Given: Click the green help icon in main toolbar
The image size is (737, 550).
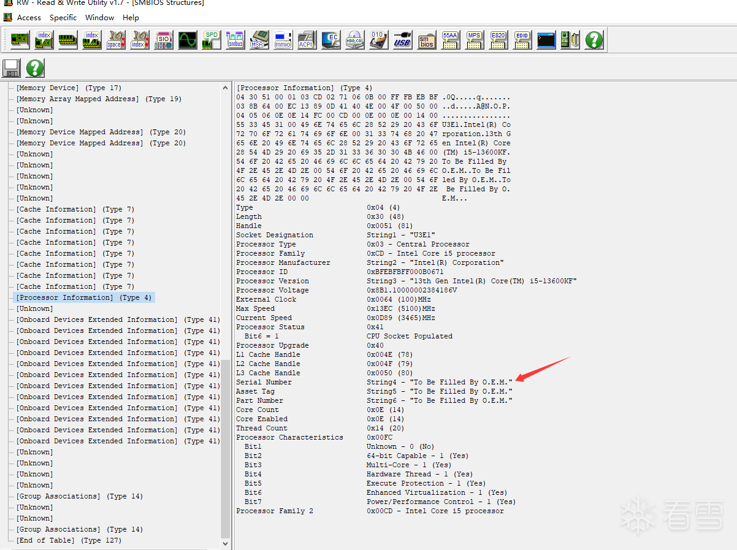Looking at the screenshot, I should coord(594,40).
